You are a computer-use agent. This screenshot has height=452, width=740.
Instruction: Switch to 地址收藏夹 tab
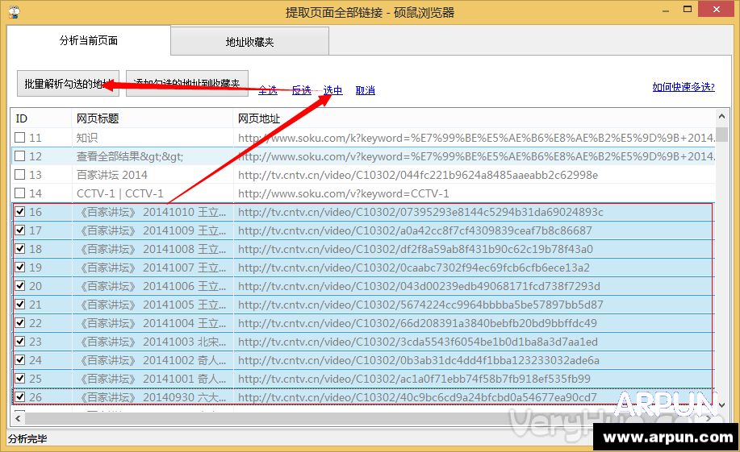click(249, 42)
